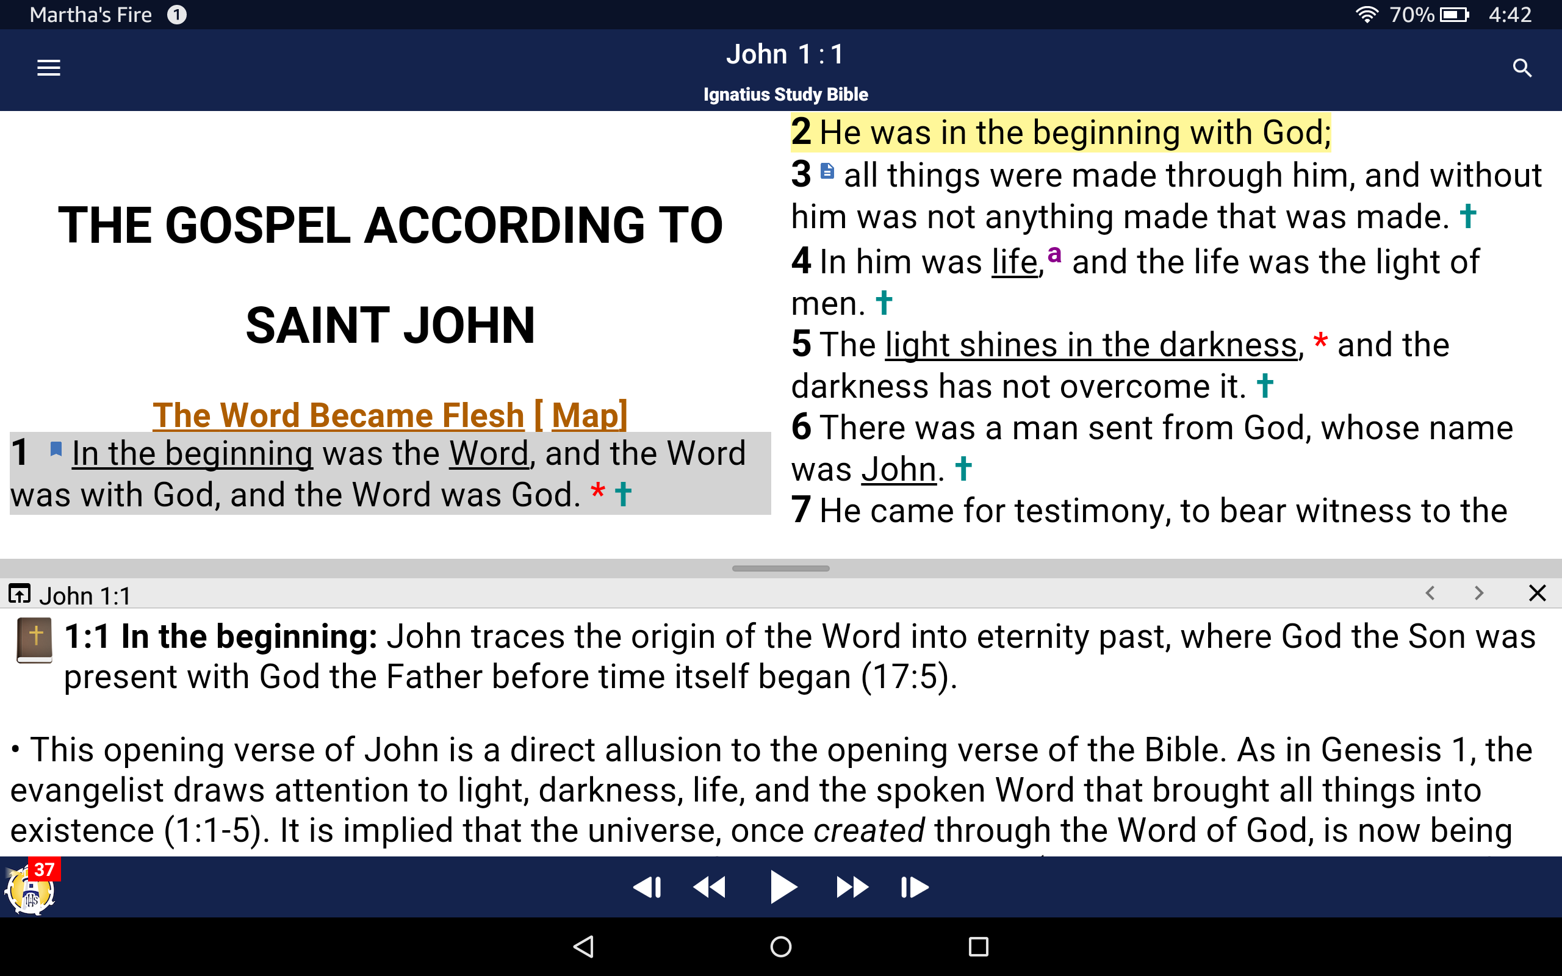Open the Map link
Screen dimensions: 1562x976
coord(584,415)
